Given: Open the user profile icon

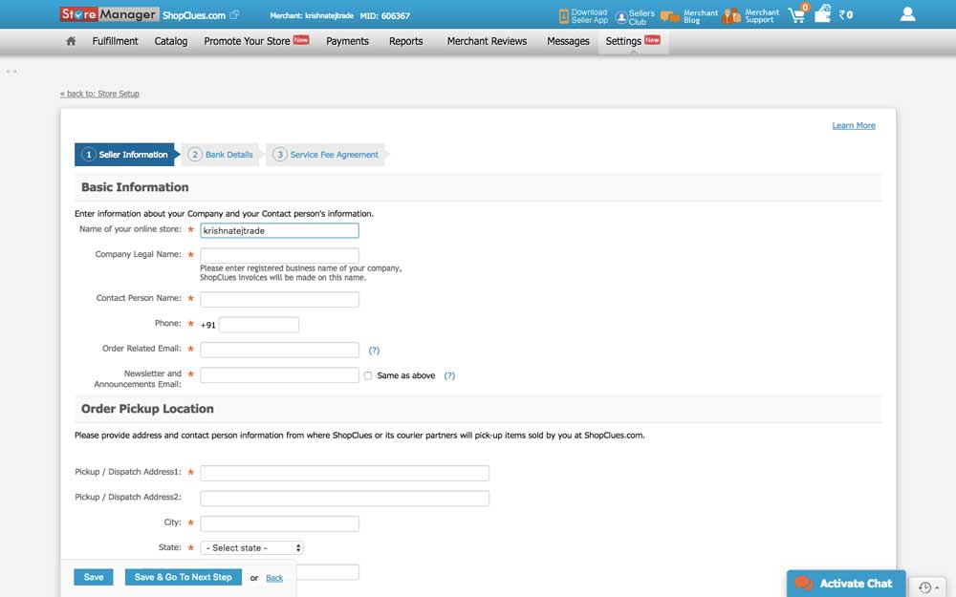Looking at the screenshot, I should point(906,13).
